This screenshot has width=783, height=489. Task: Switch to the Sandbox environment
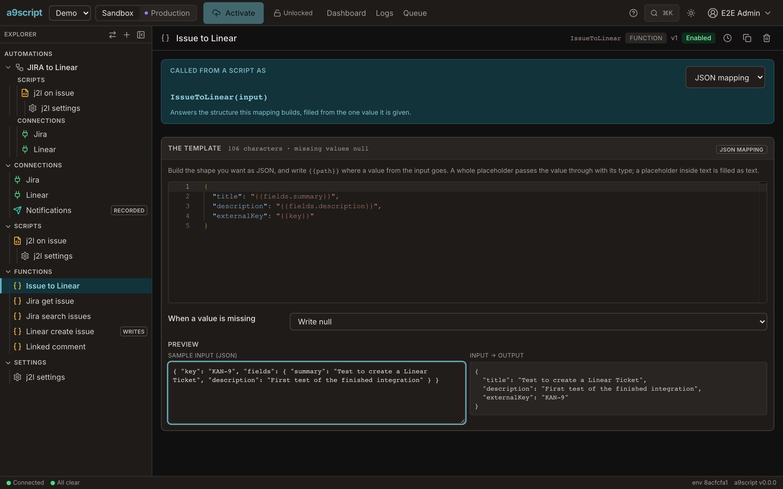[x=117, y=13]
